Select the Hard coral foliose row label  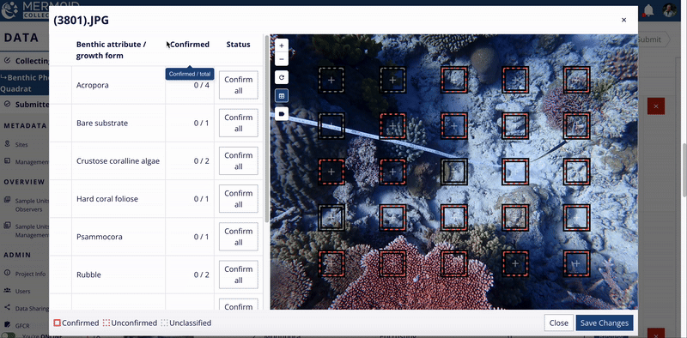pos(107,199)
